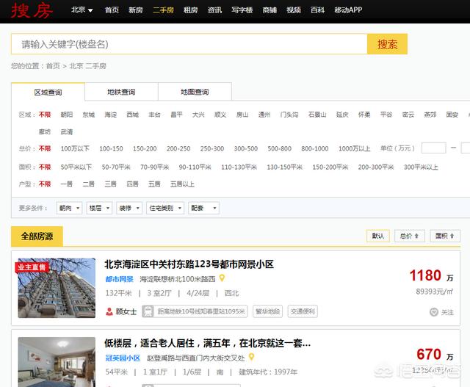Click the yellow 搜索 button

(387, 44)
